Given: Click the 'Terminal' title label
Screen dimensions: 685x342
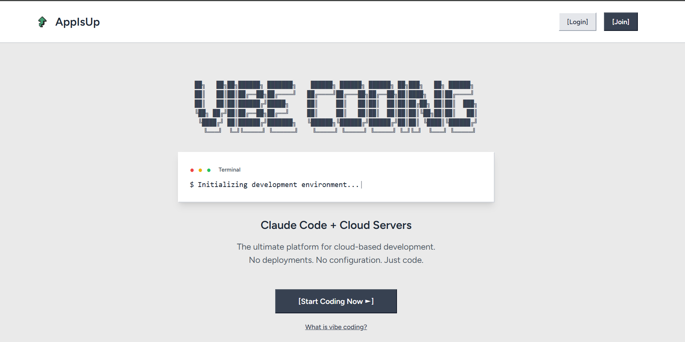Looking at the screenshot, I should pyautogui.click(x=229, y=170).
